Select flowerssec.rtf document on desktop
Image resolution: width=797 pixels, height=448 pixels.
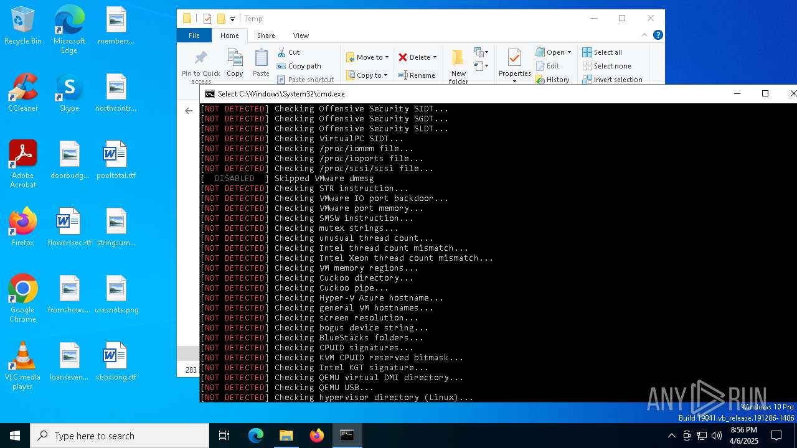[69, 227]
